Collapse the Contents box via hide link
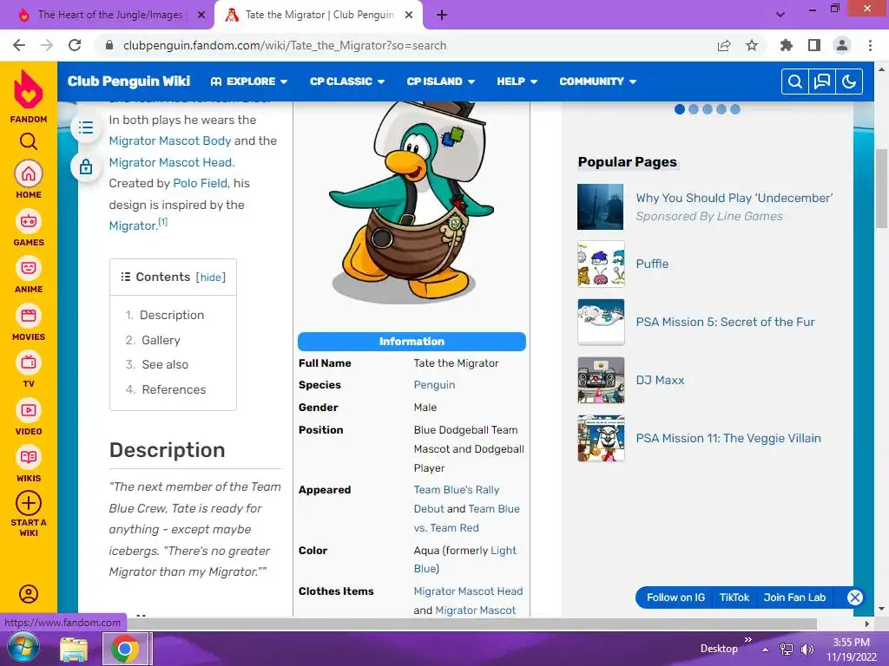The image size is (889, 666). click(211, 277)
